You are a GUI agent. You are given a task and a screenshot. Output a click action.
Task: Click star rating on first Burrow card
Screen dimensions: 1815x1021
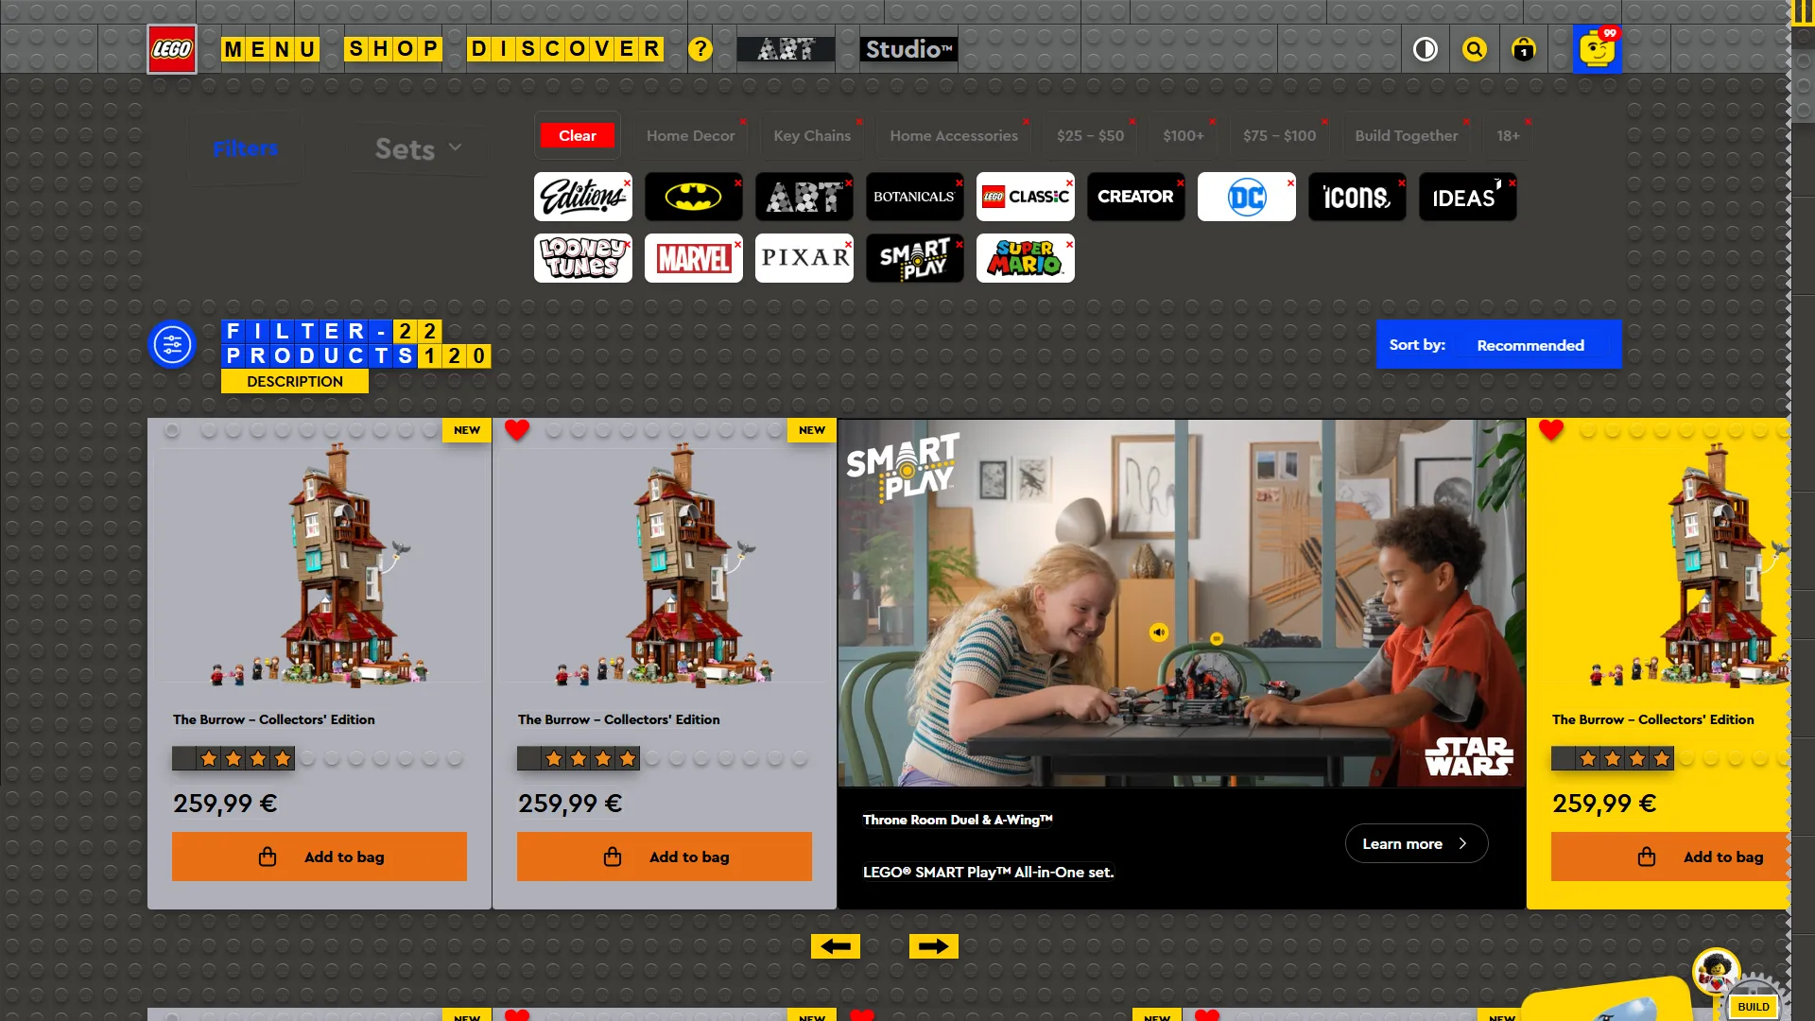click(x=233, y=758)
